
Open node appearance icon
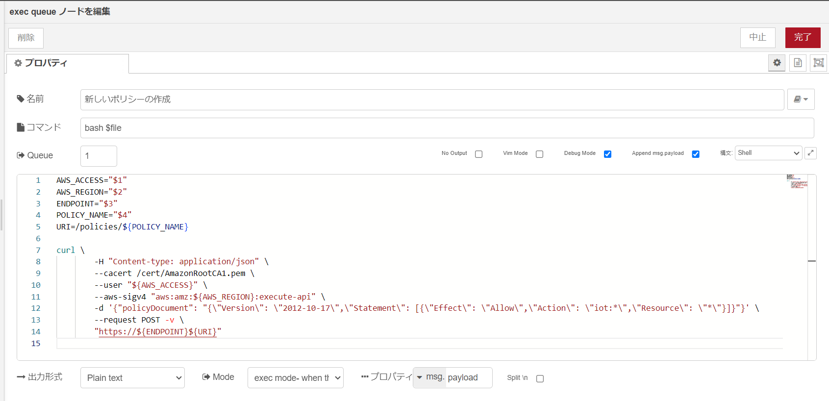[x=819, y=63]
